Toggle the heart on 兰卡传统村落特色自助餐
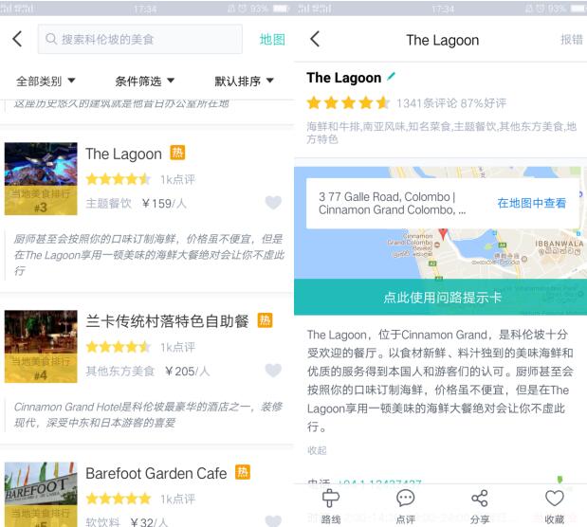 (273, 371)
